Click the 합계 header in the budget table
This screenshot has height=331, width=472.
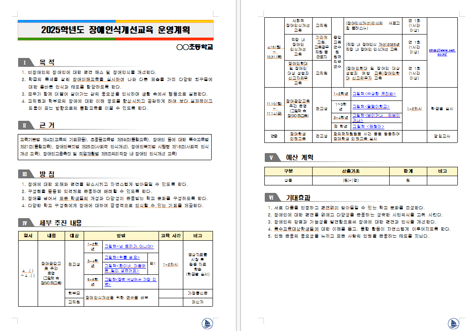point(408,171)
